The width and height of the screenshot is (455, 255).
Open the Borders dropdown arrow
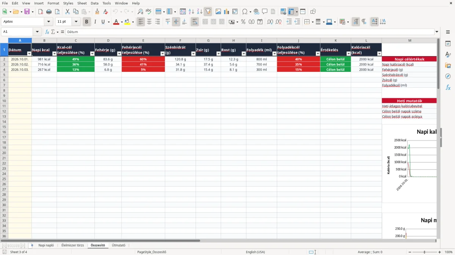coord(313,22)
